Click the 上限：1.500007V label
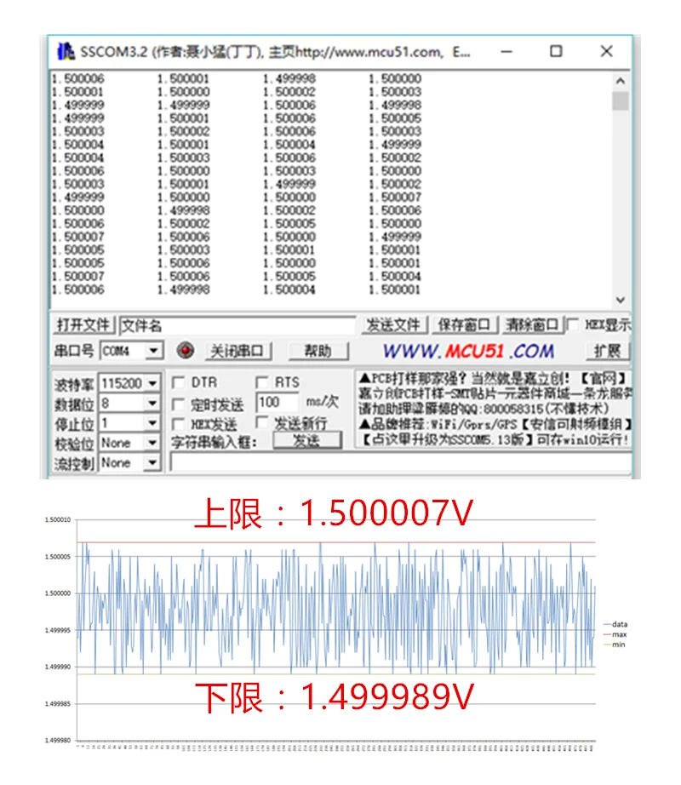The height and width of the screenshot is (785, 681). [333, 513]
